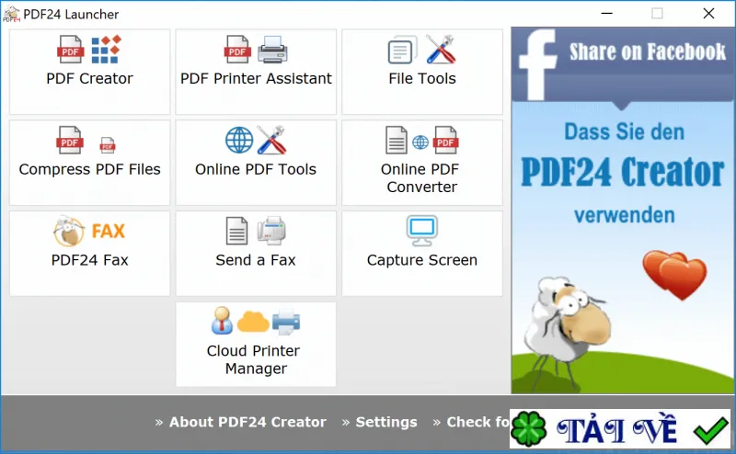Image resolution: width=736 pixels, height=454 pixels.
Task: Click the globe icon in Online PDF Tools
Action: coord(239,141)
